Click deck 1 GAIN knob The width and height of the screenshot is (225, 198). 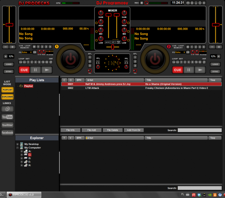pos(101,13)
